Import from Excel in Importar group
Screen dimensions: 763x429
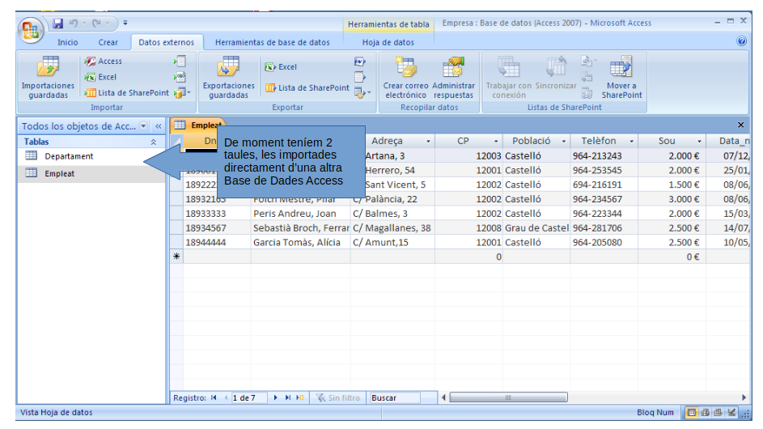(100, 77)
